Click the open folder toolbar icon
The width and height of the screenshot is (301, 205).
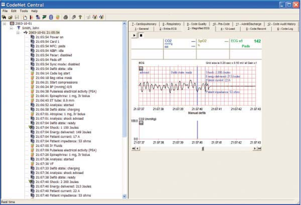[10, 17]
